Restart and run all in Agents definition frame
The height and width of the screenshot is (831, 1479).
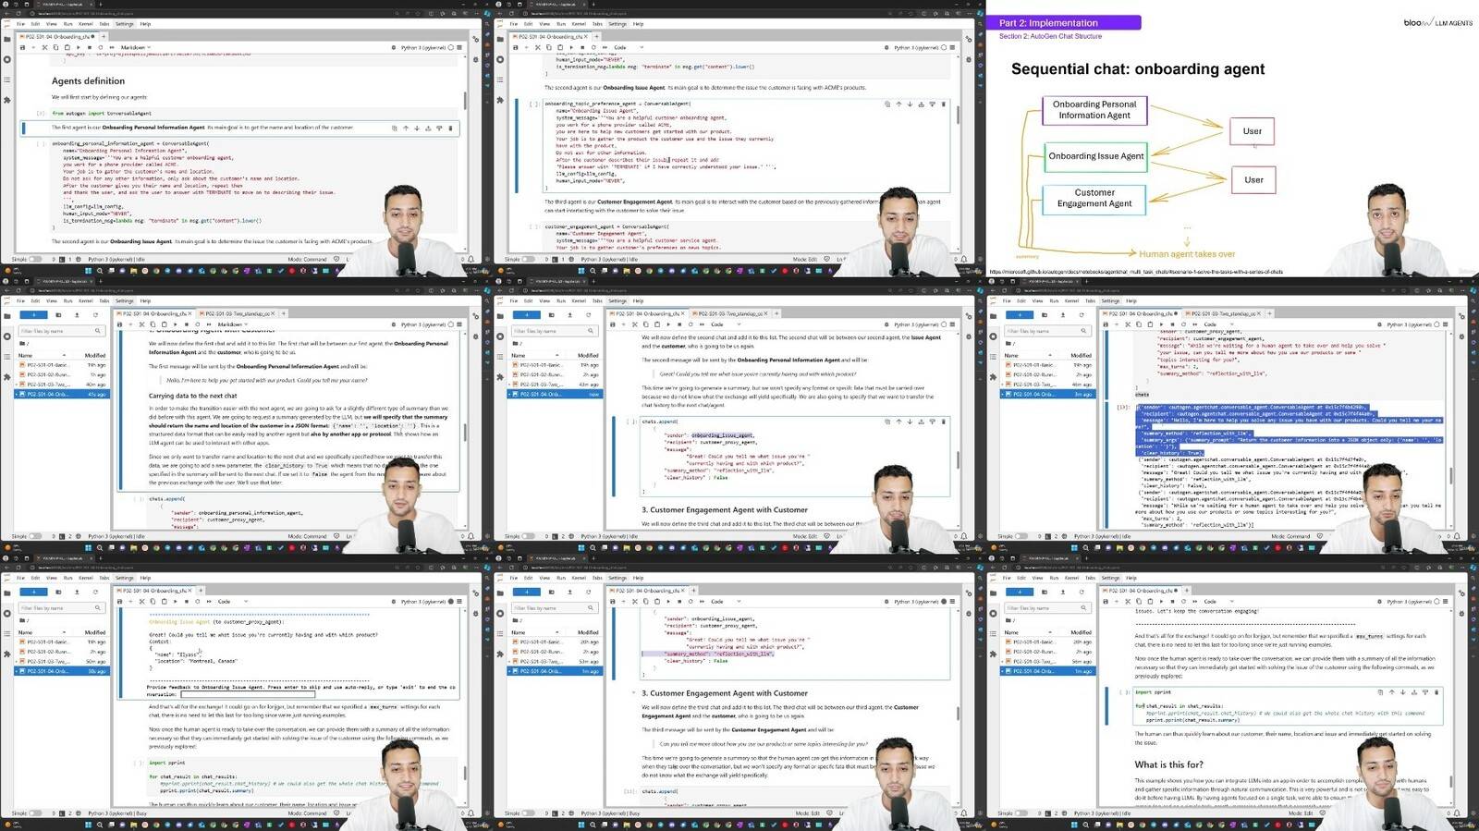pyautogui.click(x=112, y=47)
